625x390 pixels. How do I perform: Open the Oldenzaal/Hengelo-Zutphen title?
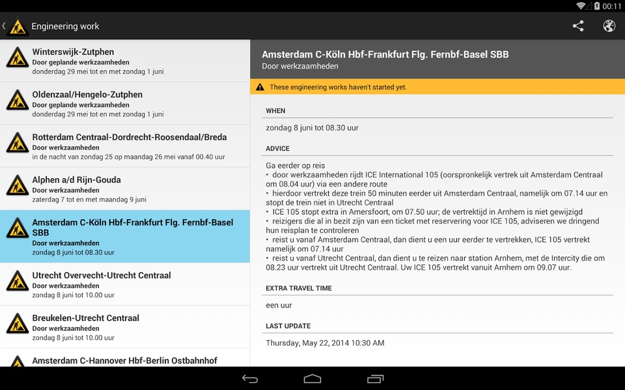tap(87, 94)
